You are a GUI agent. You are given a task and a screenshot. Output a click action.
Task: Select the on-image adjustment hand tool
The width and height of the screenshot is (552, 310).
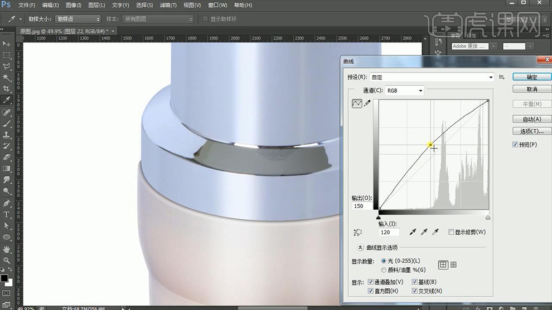click(357, 232)
